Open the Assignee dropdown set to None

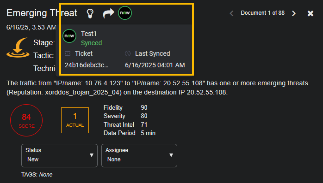point(139,155)
